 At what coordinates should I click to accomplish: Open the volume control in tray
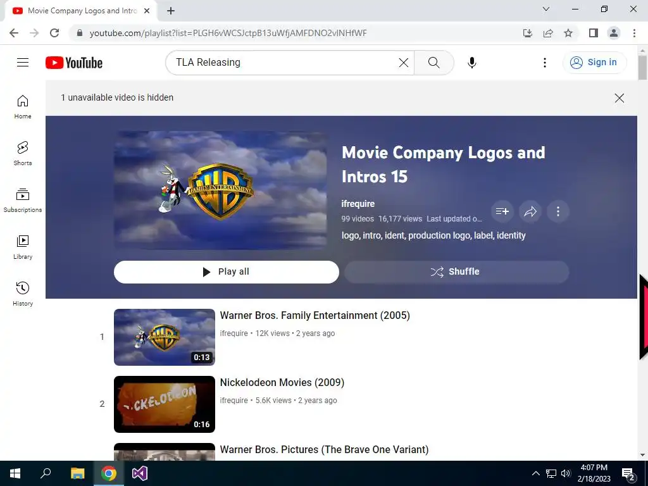(x=566, y=473)
